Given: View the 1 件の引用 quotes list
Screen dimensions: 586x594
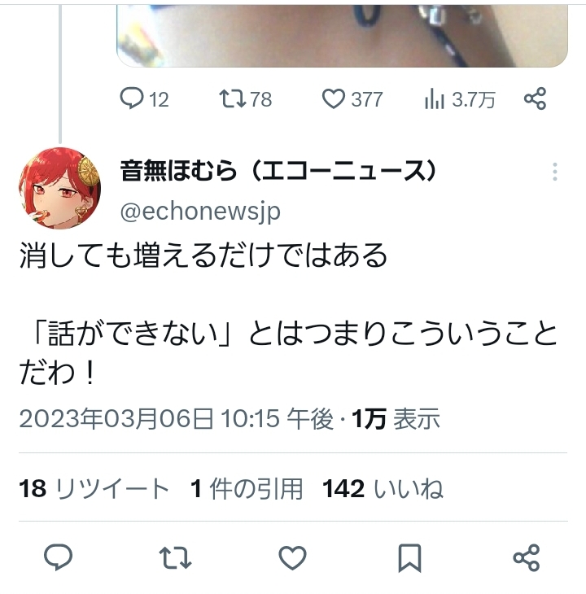Looking at the screenshot, I should pos(247,488).
